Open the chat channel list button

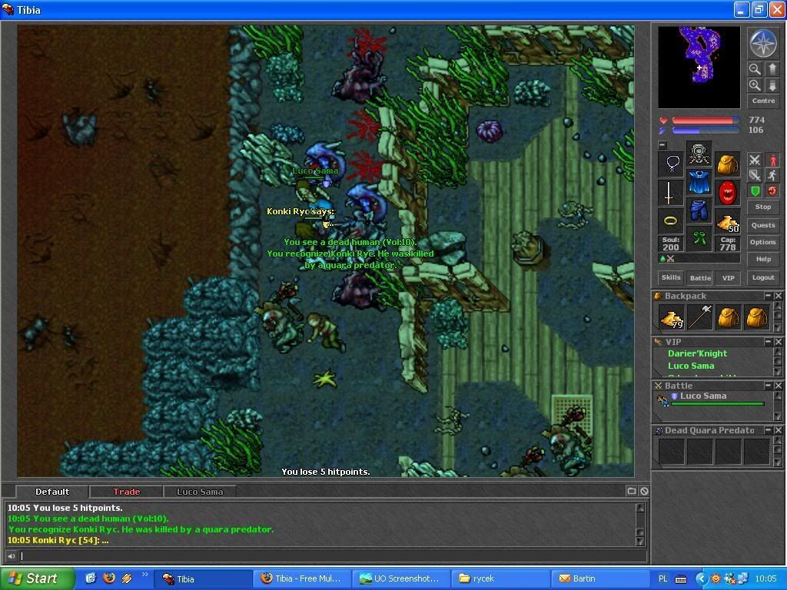point(632,491)
